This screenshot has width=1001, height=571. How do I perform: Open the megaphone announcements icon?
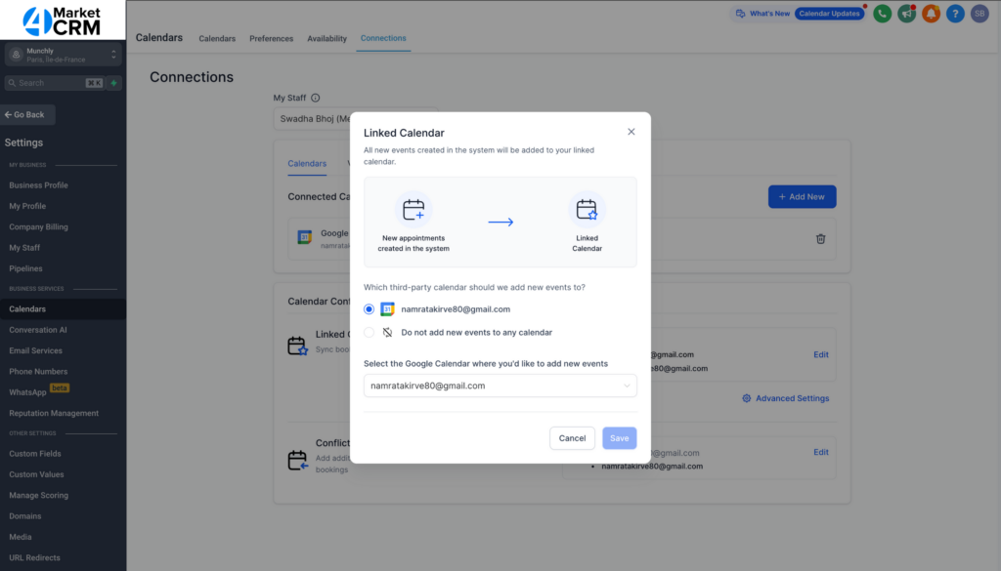(x=906, y=14)
